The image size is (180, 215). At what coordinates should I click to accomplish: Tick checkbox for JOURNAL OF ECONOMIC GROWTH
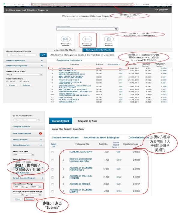[x=52, y=191]
